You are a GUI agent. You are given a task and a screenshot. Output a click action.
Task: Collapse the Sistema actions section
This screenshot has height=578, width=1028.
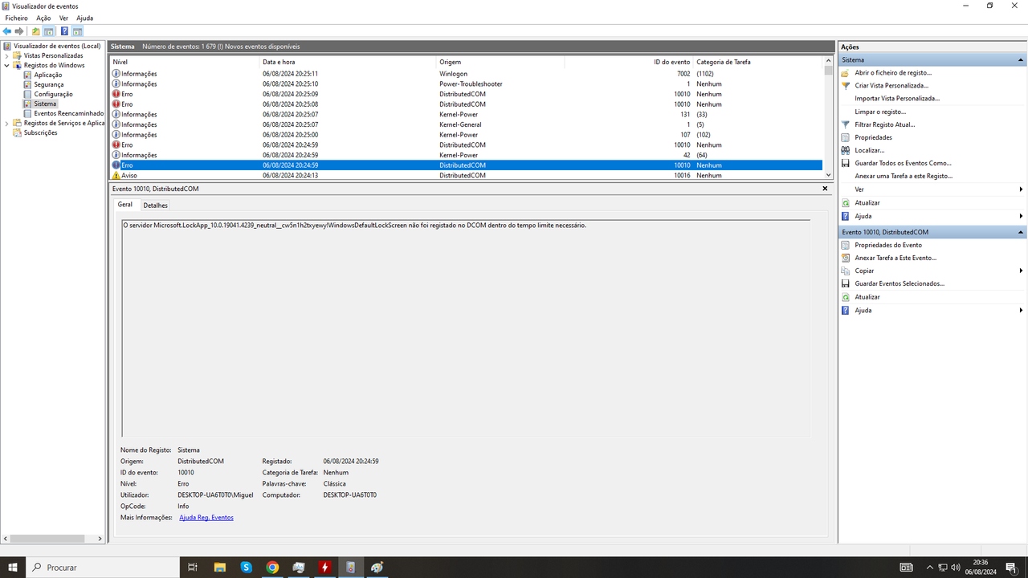click(x=1021, y=60)
